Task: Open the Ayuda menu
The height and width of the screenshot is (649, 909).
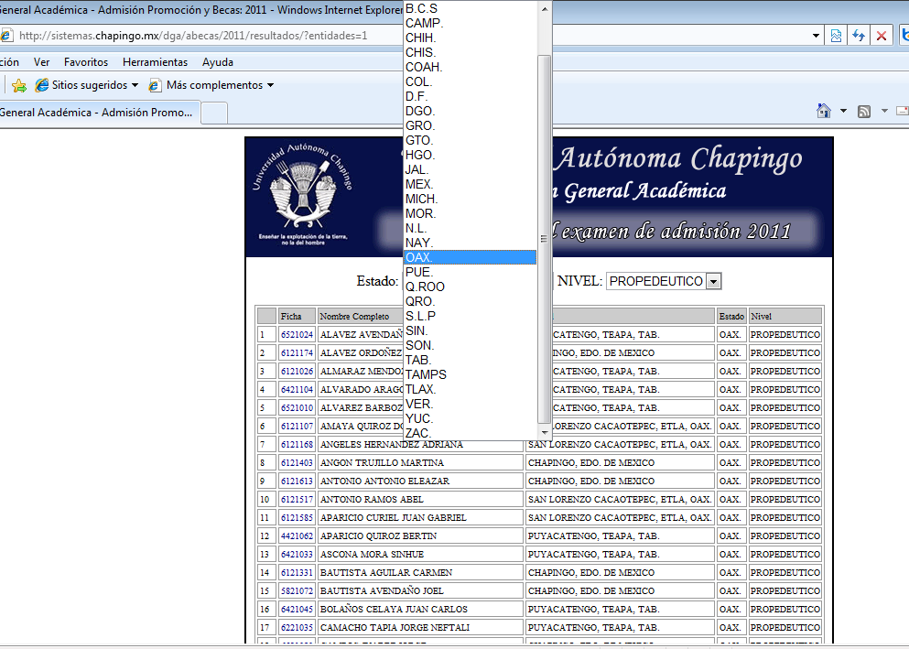Action: point(217,62)
